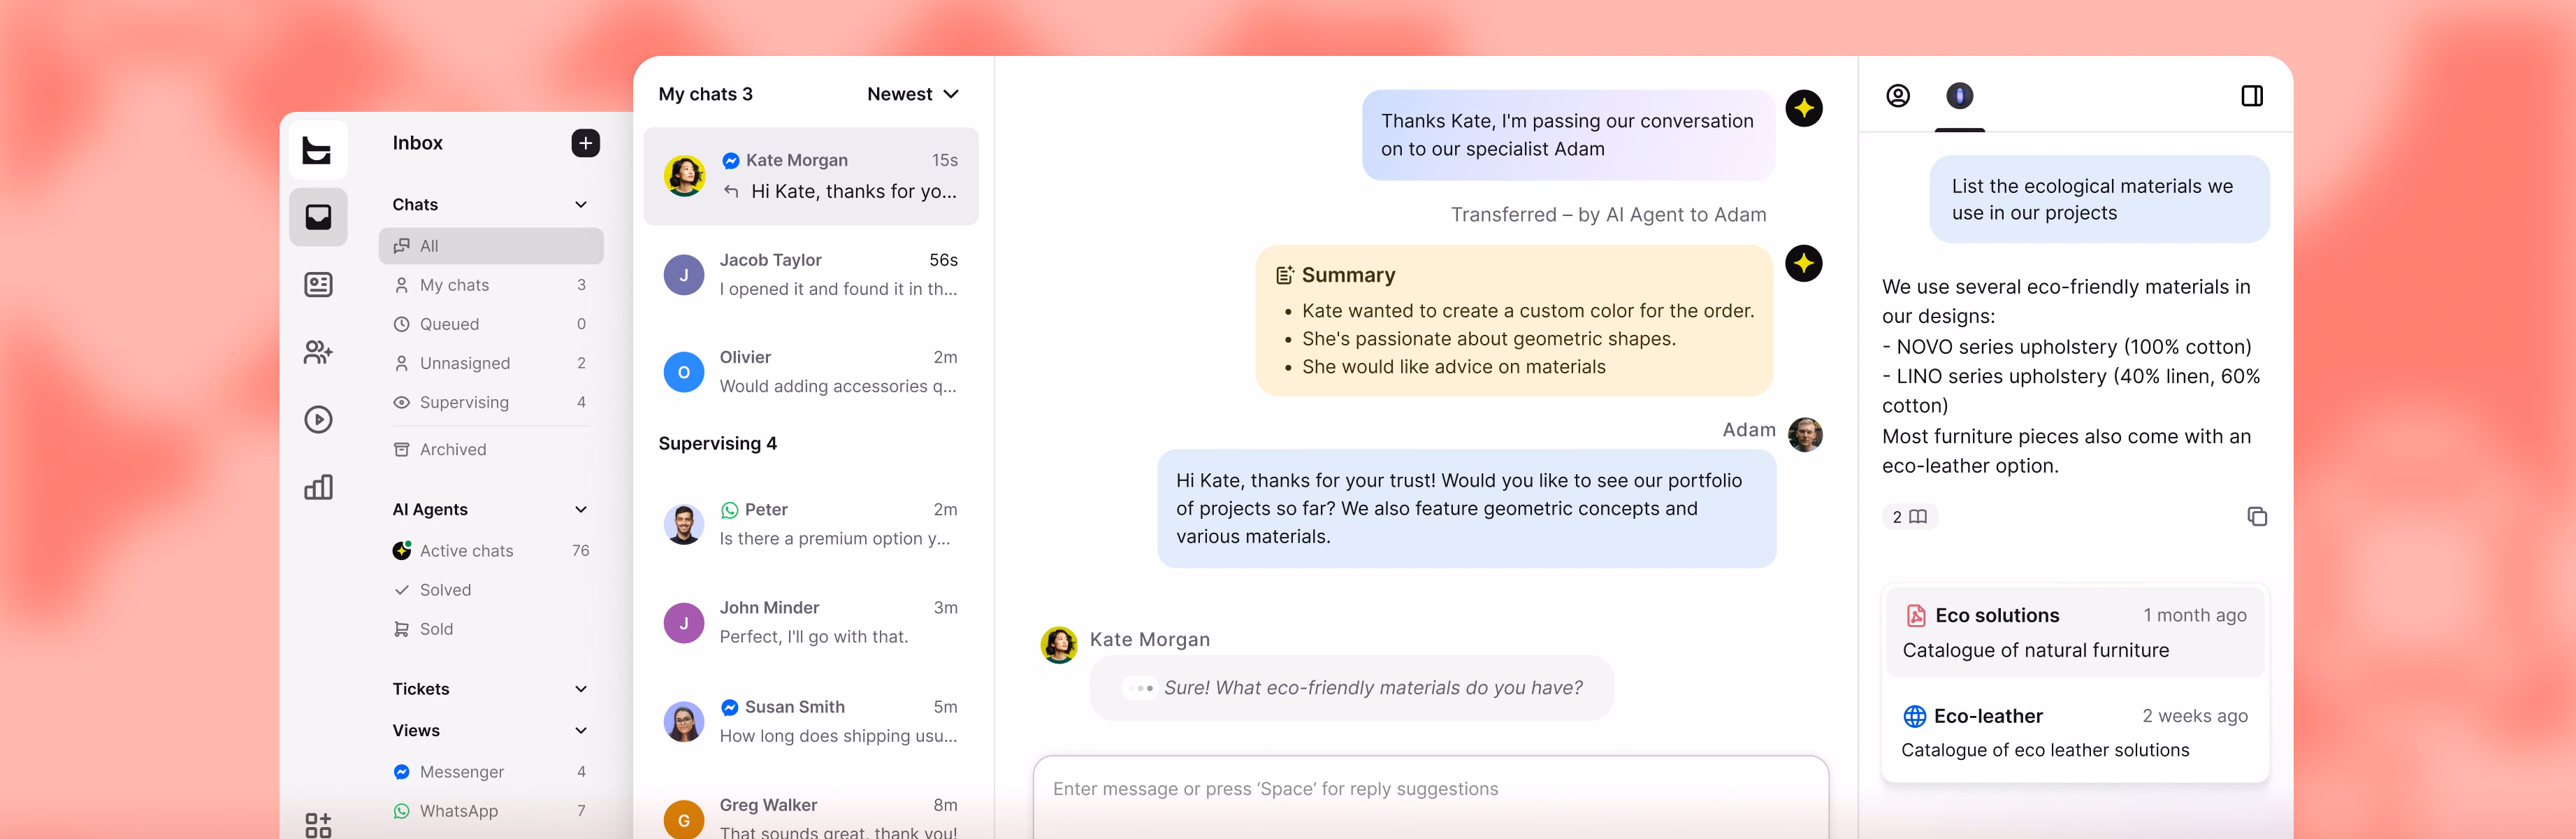
Task: Click the Eco-leather globe icon
Action: coord(1915,716)
